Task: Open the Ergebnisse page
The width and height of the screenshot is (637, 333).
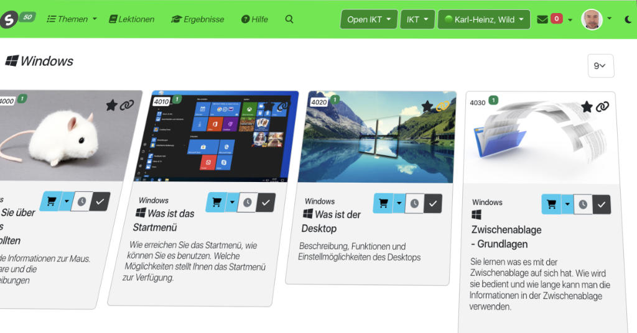Action: click(x=198, y=19)
